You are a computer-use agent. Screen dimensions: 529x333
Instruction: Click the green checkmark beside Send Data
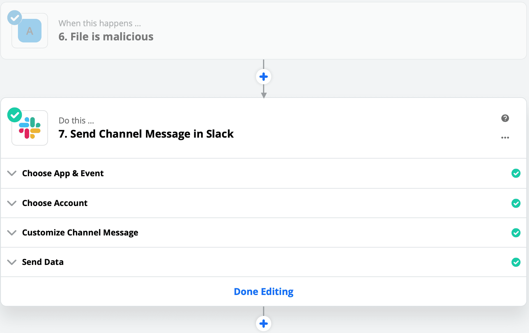tap(516, 262)
